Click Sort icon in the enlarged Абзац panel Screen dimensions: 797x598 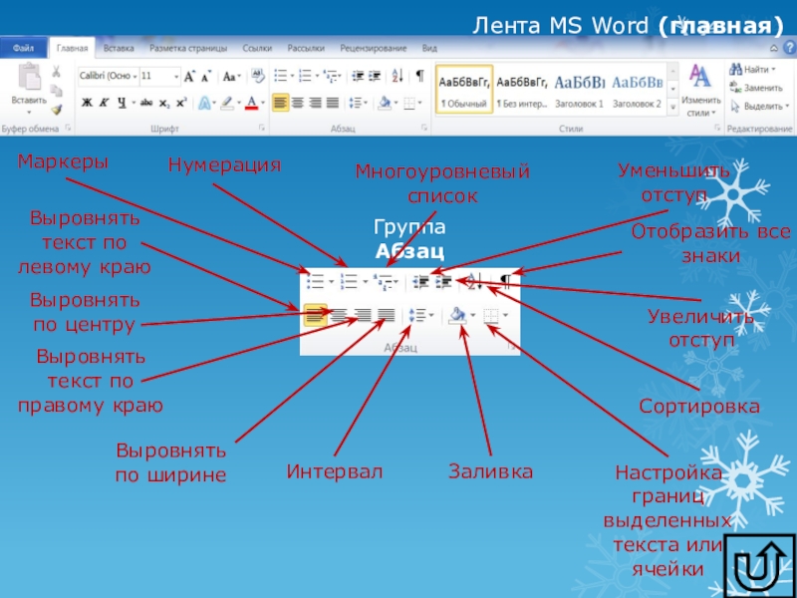click(475, 281)
